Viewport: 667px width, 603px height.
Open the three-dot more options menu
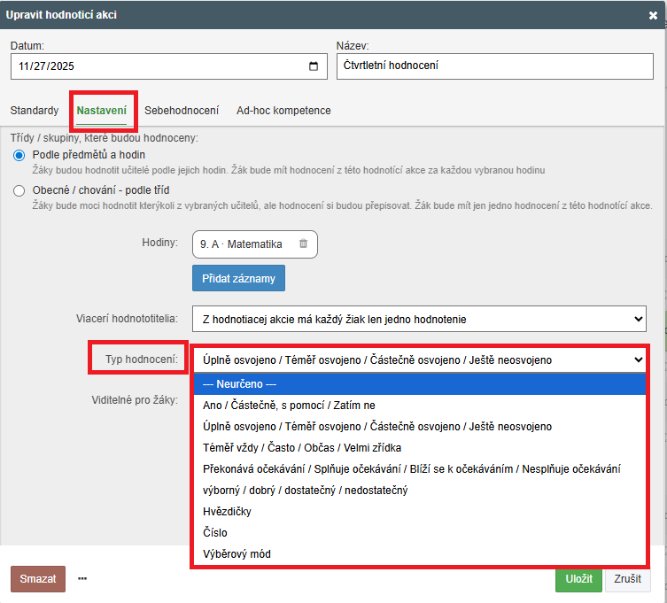(82, 578)
